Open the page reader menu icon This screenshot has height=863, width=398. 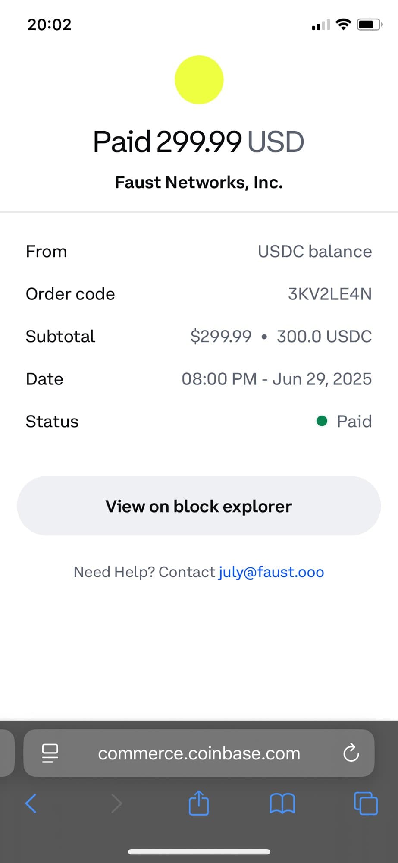click(50, 753)
